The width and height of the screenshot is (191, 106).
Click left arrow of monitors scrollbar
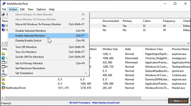(3, 43)
